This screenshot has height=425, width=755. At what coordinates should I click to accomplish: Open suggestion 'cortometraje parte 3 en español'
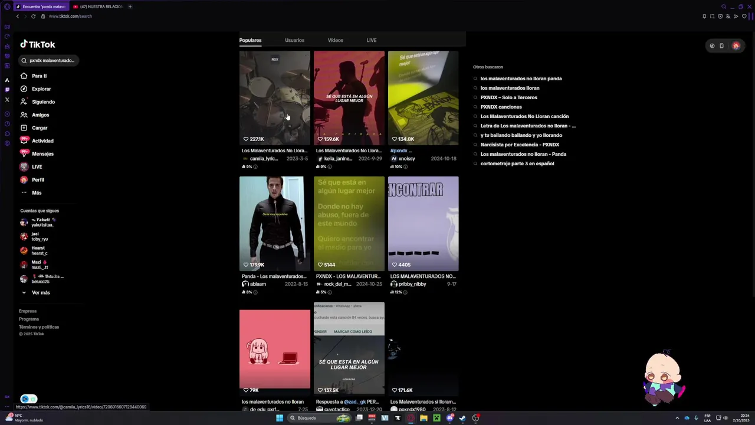tap(517, 164)
